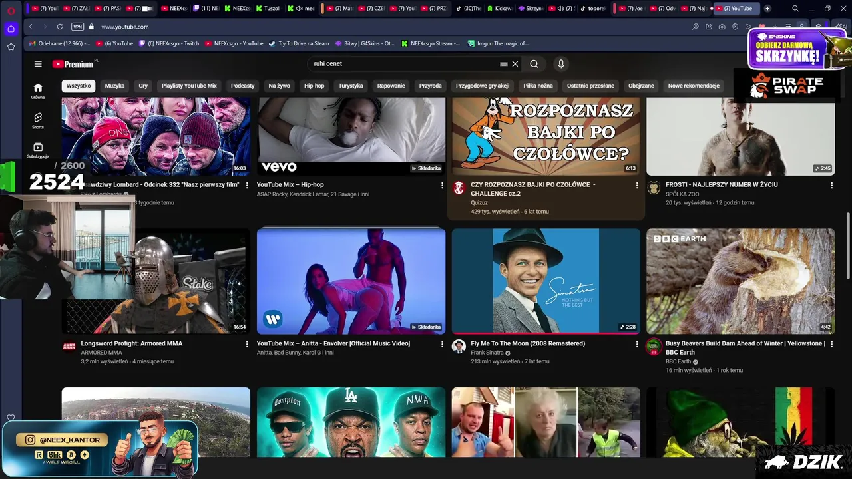Viewport: 852px width, 479px height.
Task: Open Opera sidebar bookmarks star icon
Action: point(11,47)
